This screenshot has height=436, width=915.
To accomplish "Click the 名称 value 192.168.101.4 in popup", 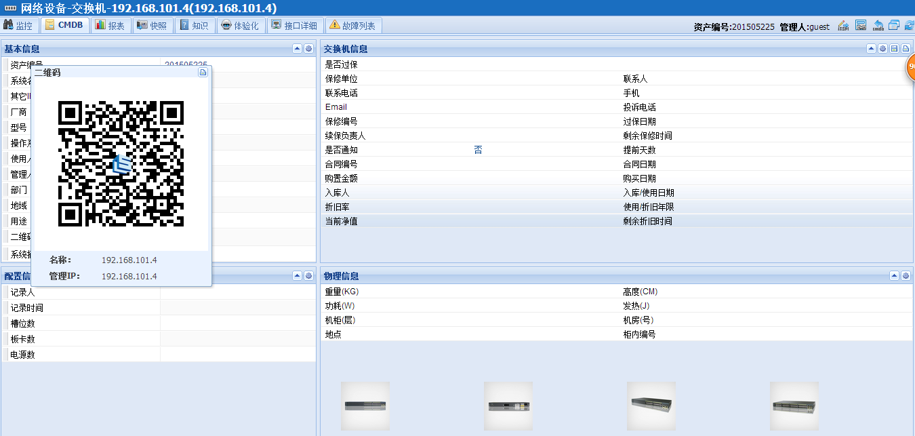I will [x=129, y=260].
